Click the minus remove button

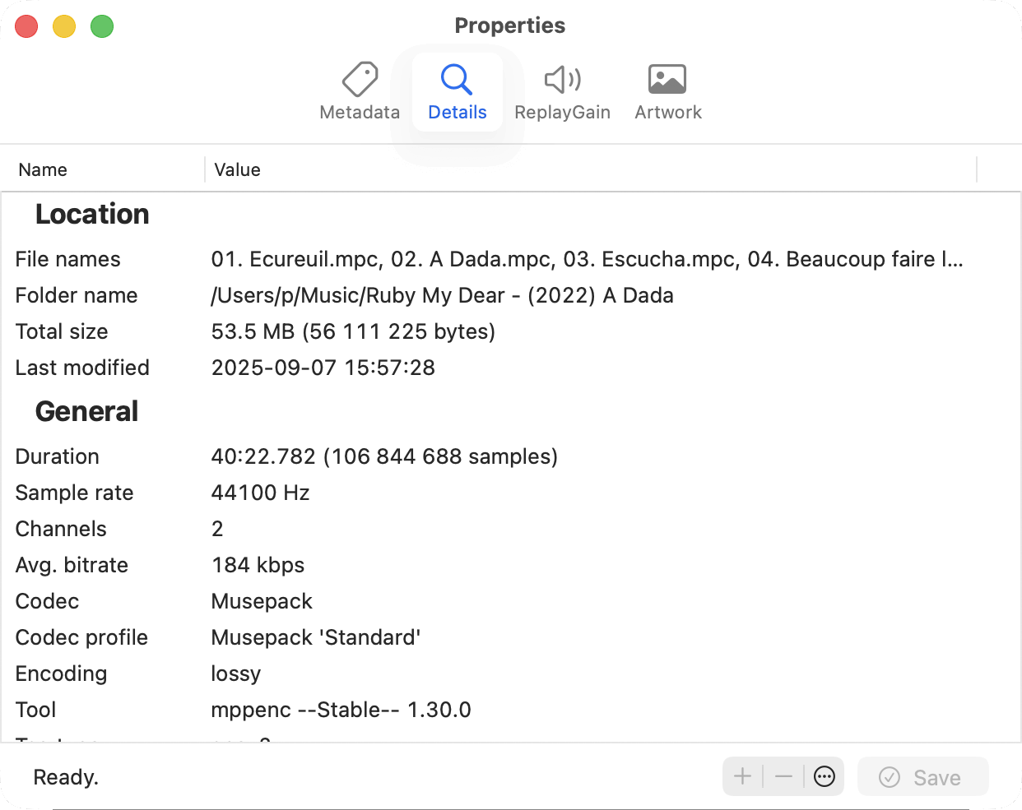tap(783, 776)
